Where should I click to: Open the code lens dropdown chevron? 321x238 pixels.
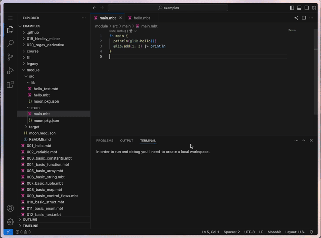[135, 31]
